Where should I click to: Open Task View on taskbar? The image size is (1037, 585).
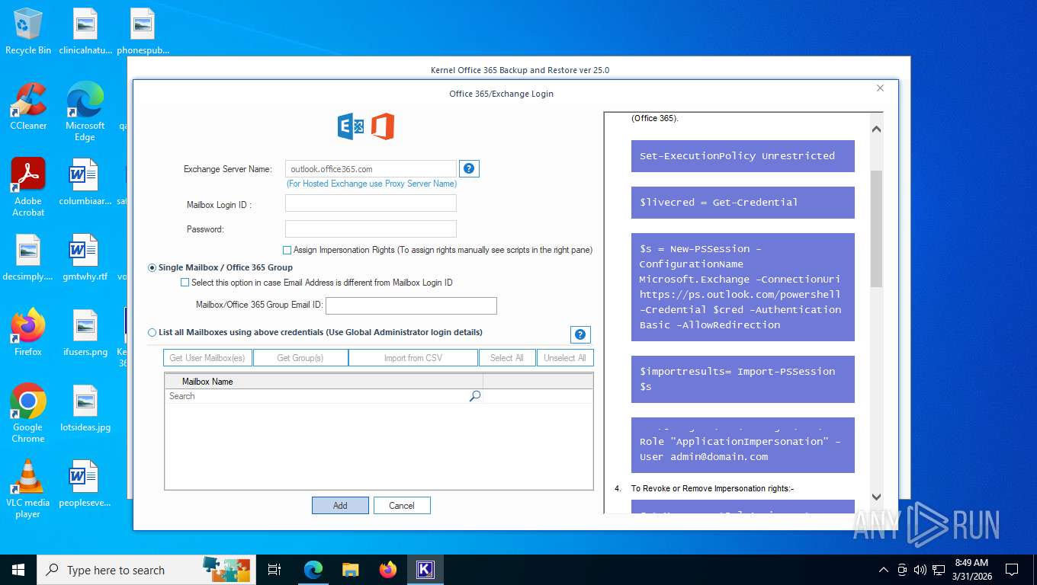[x=274, y=570]
